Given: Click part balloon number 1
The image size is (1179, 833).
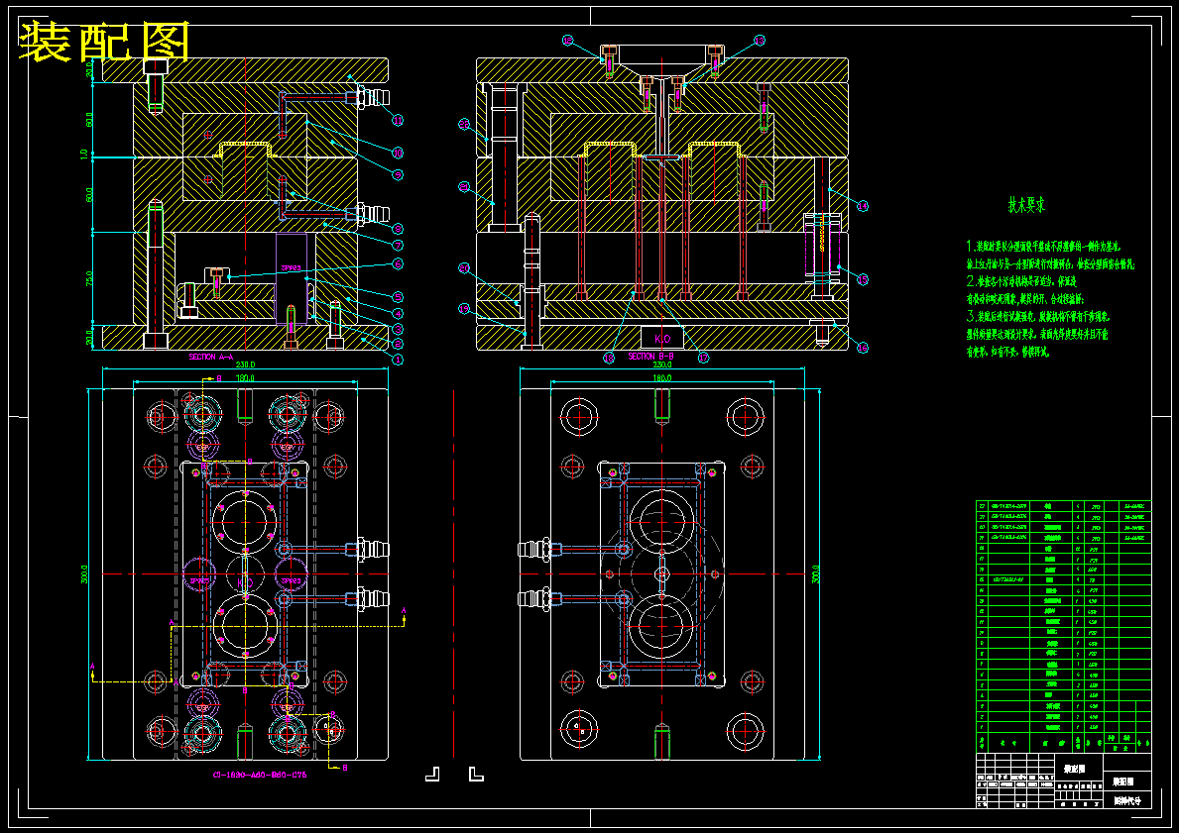Looking at the screenshot, I should pyautogui.click(x=398, y=360).
